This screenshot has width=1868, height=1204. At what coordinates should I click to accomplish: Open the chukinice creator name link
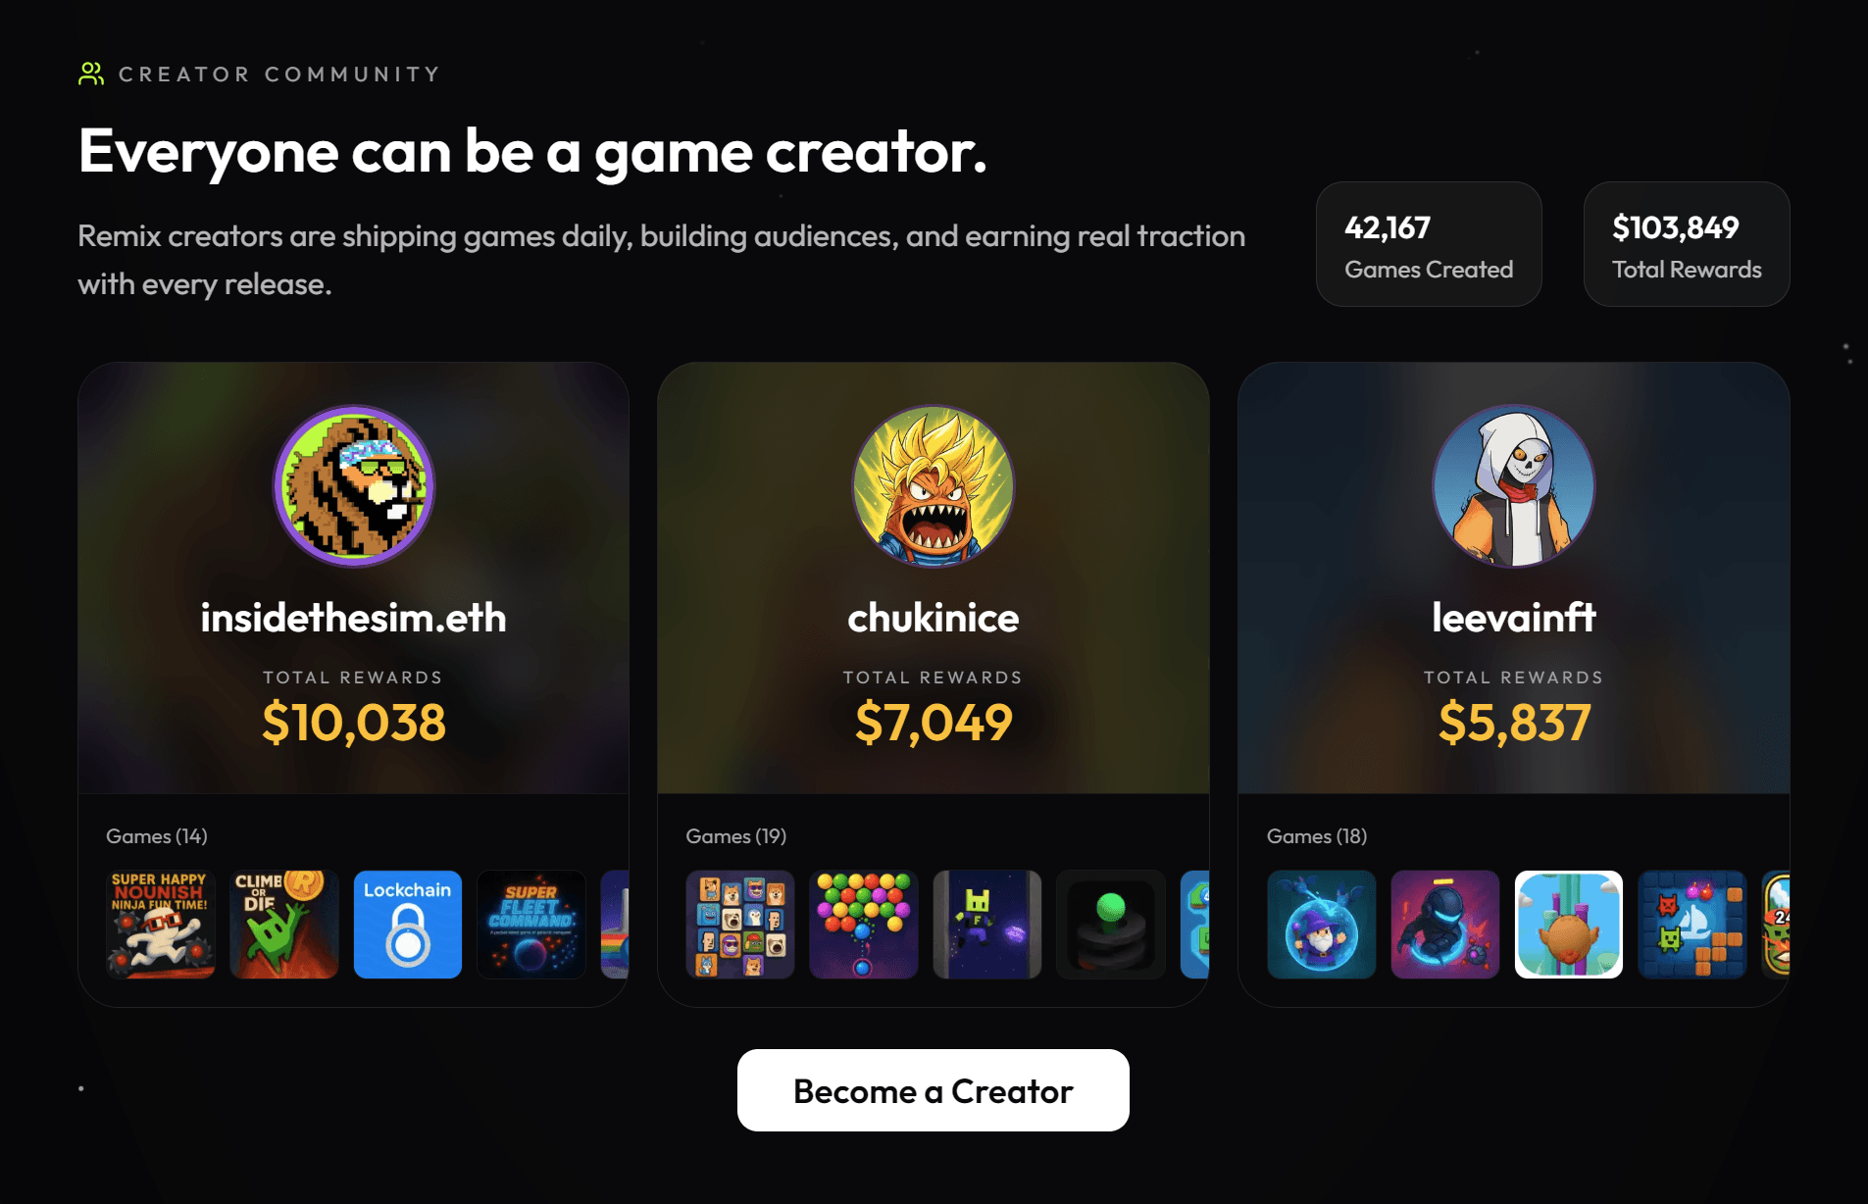click(934, 618)
